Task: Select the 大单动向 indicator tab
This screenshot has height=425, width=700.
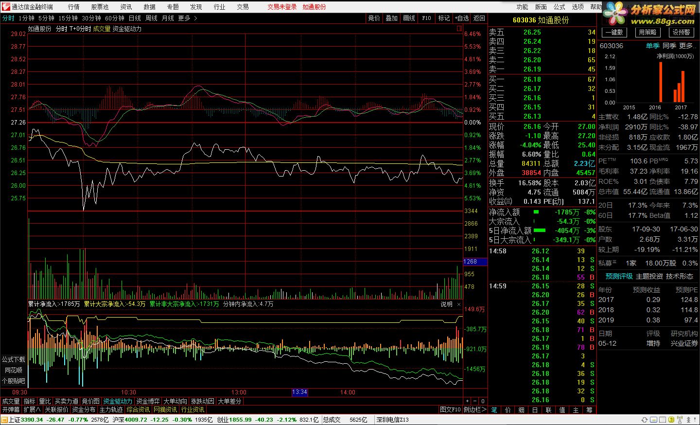Action: [x=175, y=401]
